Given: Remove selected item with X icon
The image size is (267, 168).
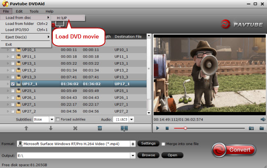Looking at the screenshot, I should (75, 128).
